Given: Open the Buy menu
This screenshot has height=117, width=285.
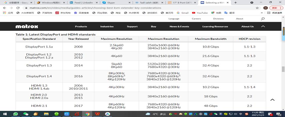Looking at the screenshot, I should coord(153,26).
